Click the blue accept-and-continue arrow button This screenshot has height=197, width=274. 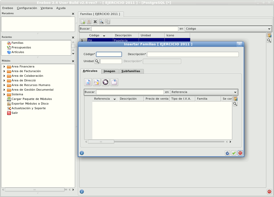point(227,153)
